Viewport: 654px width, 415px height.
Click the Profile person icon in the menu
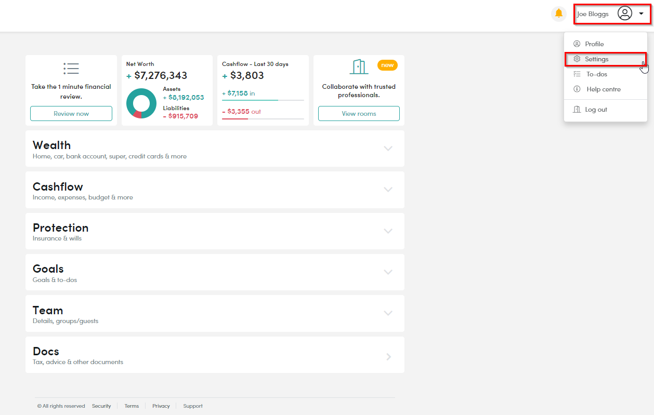(x=577, y=44)
